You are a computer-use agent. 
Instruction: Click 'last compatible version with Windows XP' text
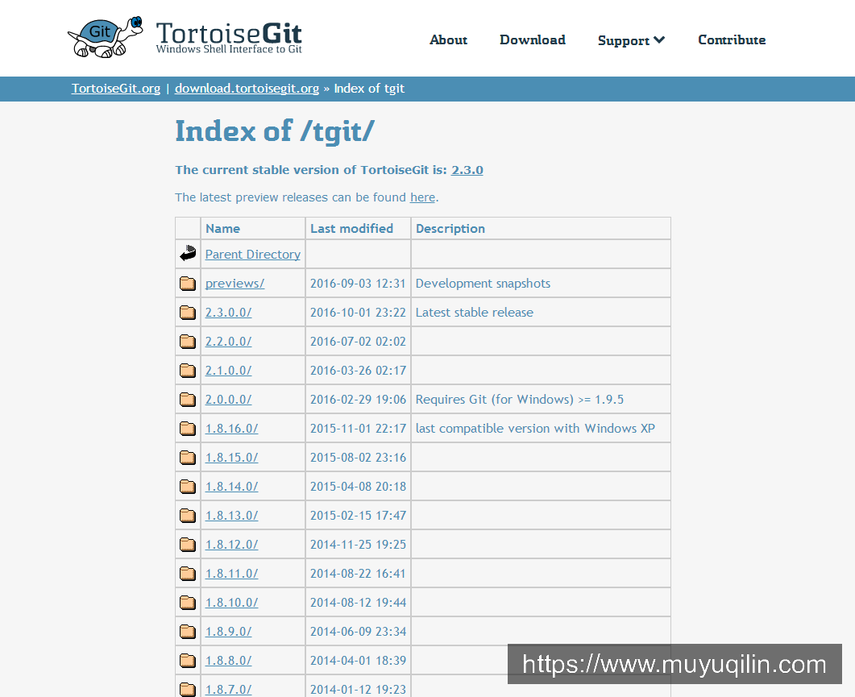click(535, 428)
